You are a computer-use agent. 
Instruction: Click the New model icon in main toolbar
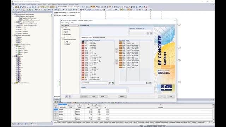(x=13, y=7)
